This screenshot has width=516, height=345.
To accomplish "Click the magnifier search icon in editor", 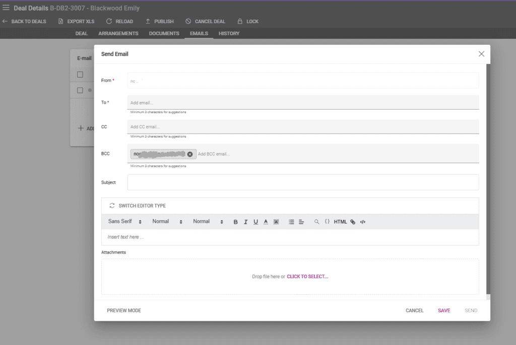I will click(316, 222).
